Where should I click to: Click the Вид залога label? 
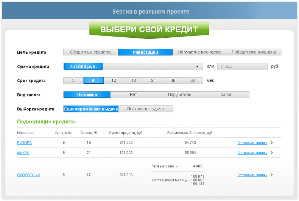[x=29, y=95]
